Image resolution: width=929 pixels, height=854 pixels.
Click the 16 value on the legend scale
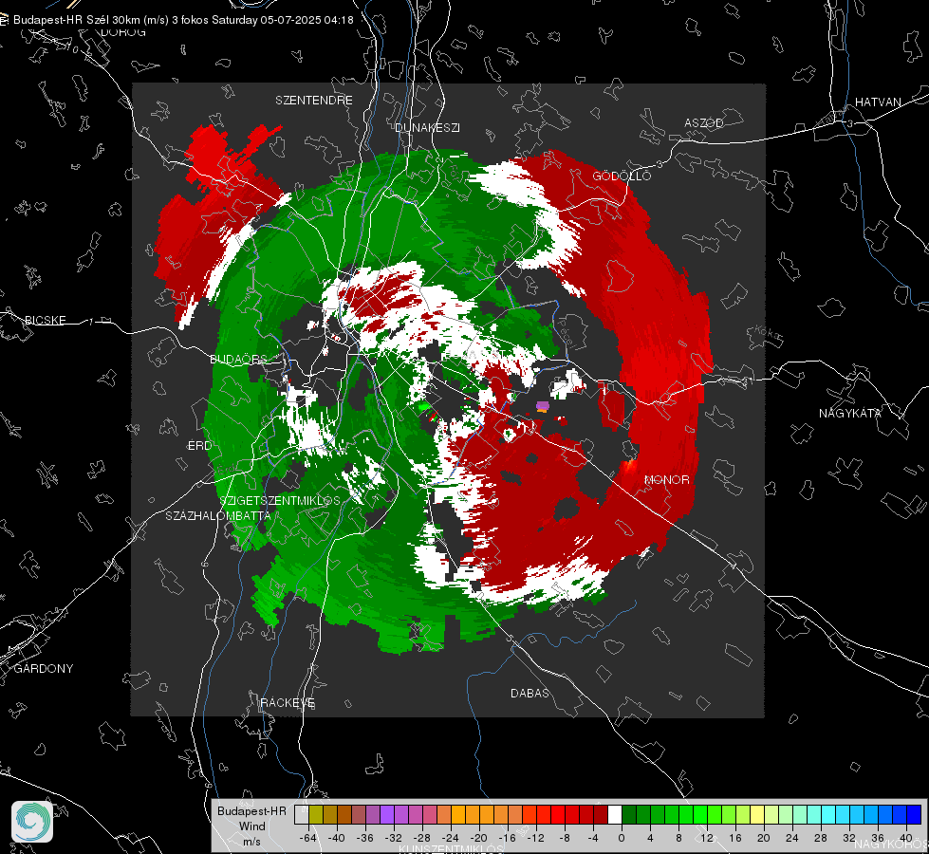(735, 838)
